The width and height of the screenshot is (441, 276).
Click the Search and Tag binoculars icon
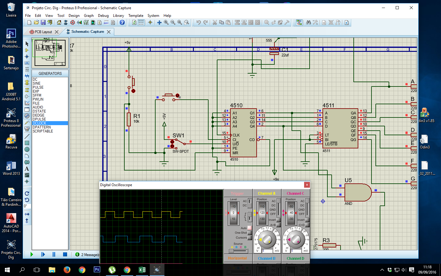[308, 22]
